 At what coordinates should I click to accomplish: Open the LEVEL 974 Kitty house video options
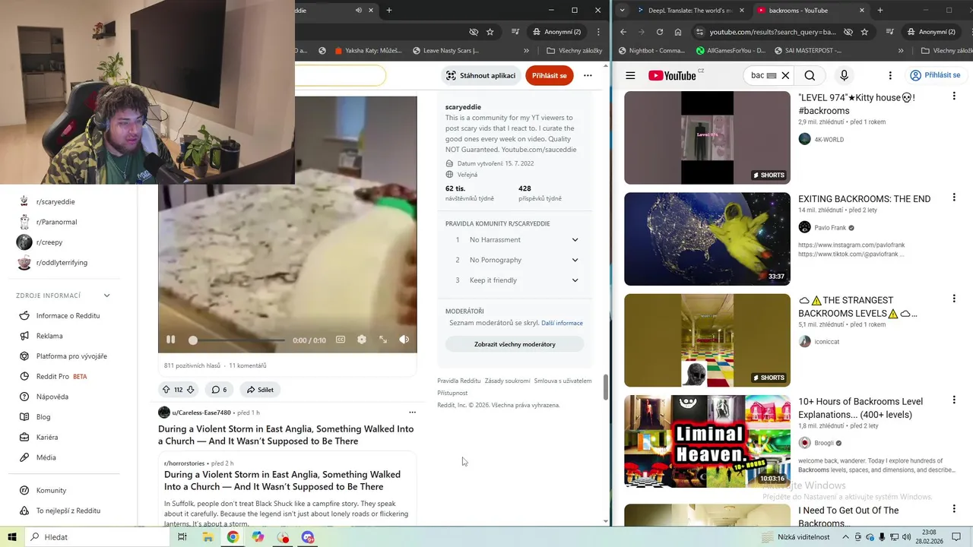[954, 97]
